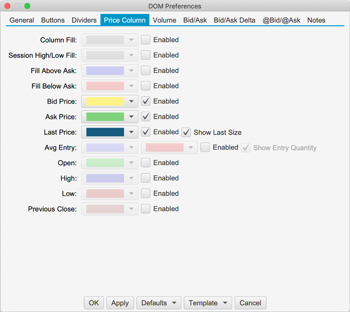Enable the Previous Close checkbox
This screenshot has width=350, height=312.
[146, 209]
